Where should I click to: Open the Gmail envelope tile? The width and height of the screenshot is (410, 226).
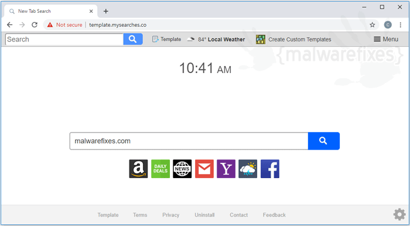204,169
